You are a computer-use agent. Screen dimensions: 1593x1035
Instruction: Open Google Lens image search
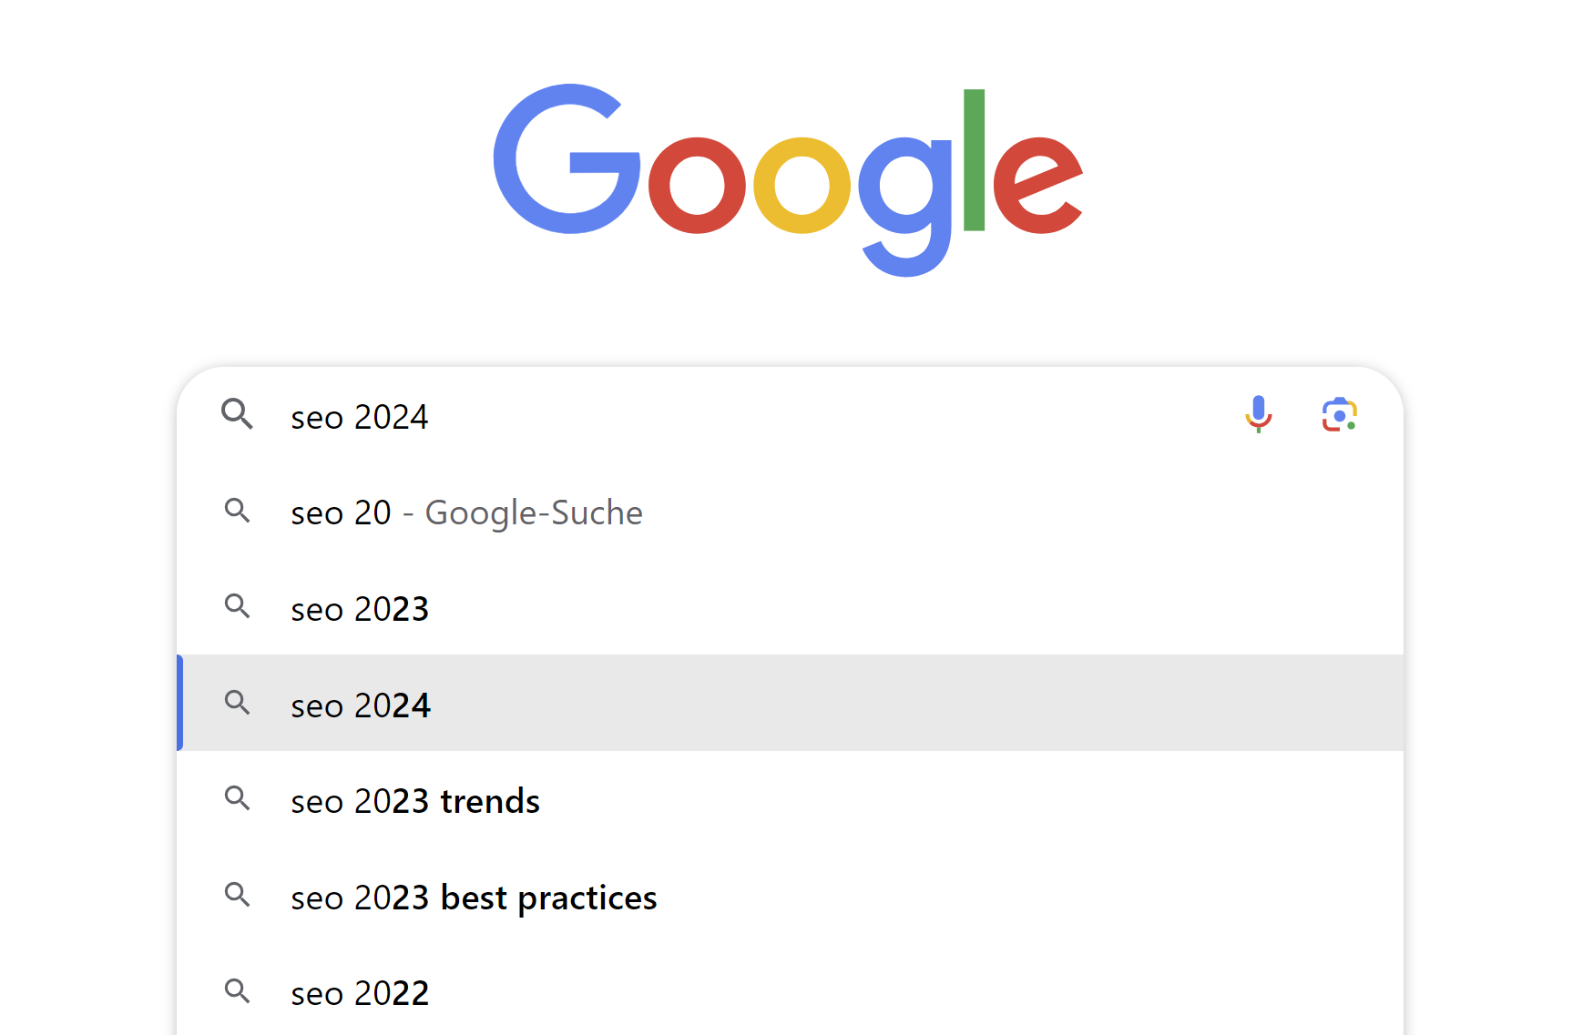pos(1339,415)
